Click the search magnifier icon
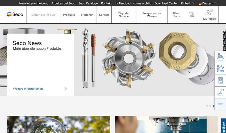Screen dimensions: 226x133 point(56,15)
